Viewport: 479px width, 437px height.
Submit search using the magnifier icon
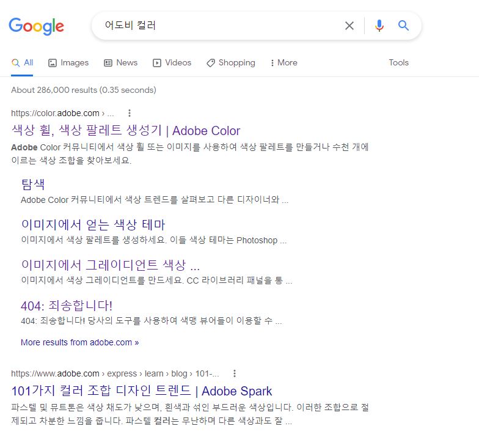[403, 26]
